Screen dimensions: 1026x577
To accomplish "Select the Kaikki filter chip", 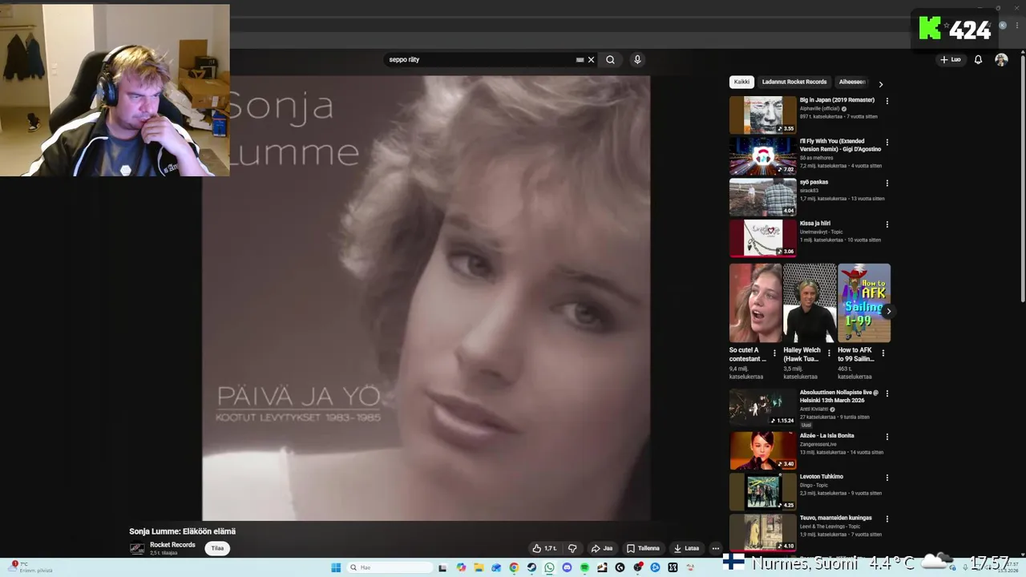I will [x=741, y=82].
